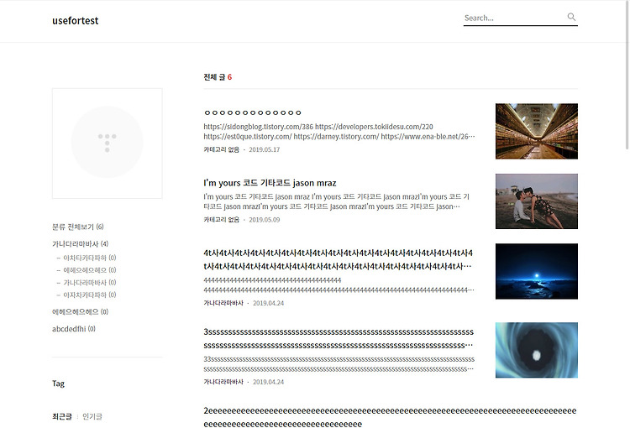Click 가나다라마바사 category under the 3sss post
Viewport: 630px width, 428px height.
click(x=223, y=382)
